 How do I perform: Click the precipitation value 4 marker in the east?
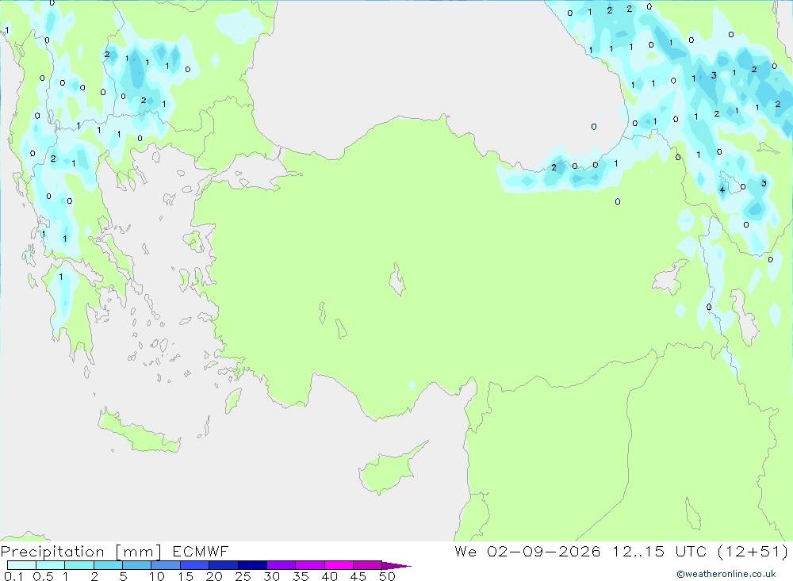click(722, 190)
